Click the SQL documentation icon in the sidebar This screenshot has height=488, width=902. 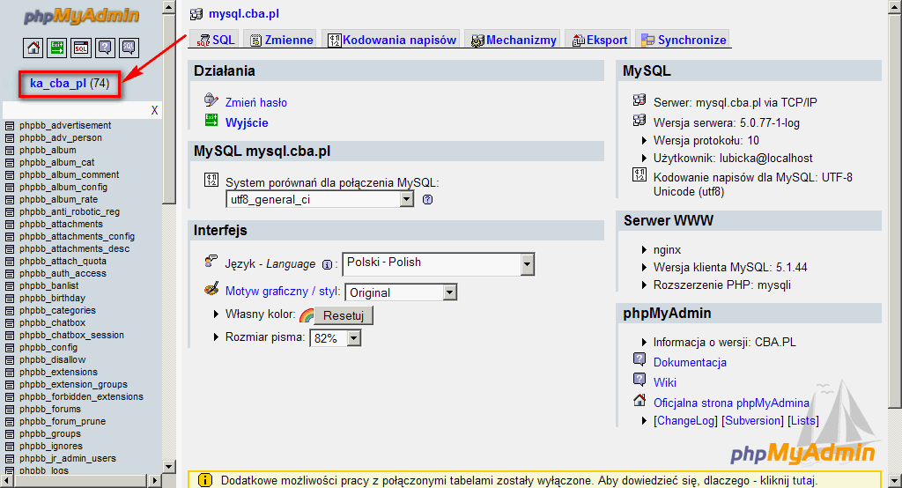pyautogui.click(x=129, y=48)
